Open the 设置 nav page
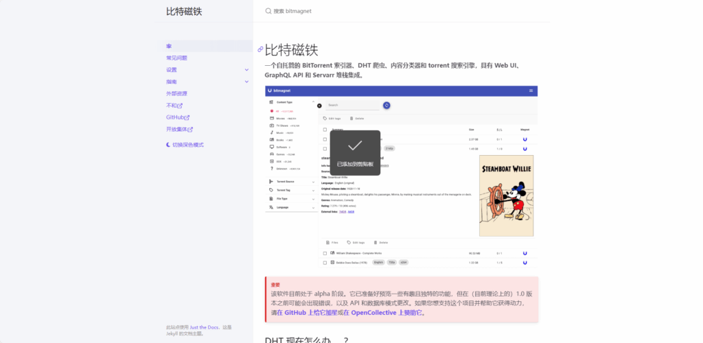This screenshot has height=343, width=703. (x=172, y=70)
